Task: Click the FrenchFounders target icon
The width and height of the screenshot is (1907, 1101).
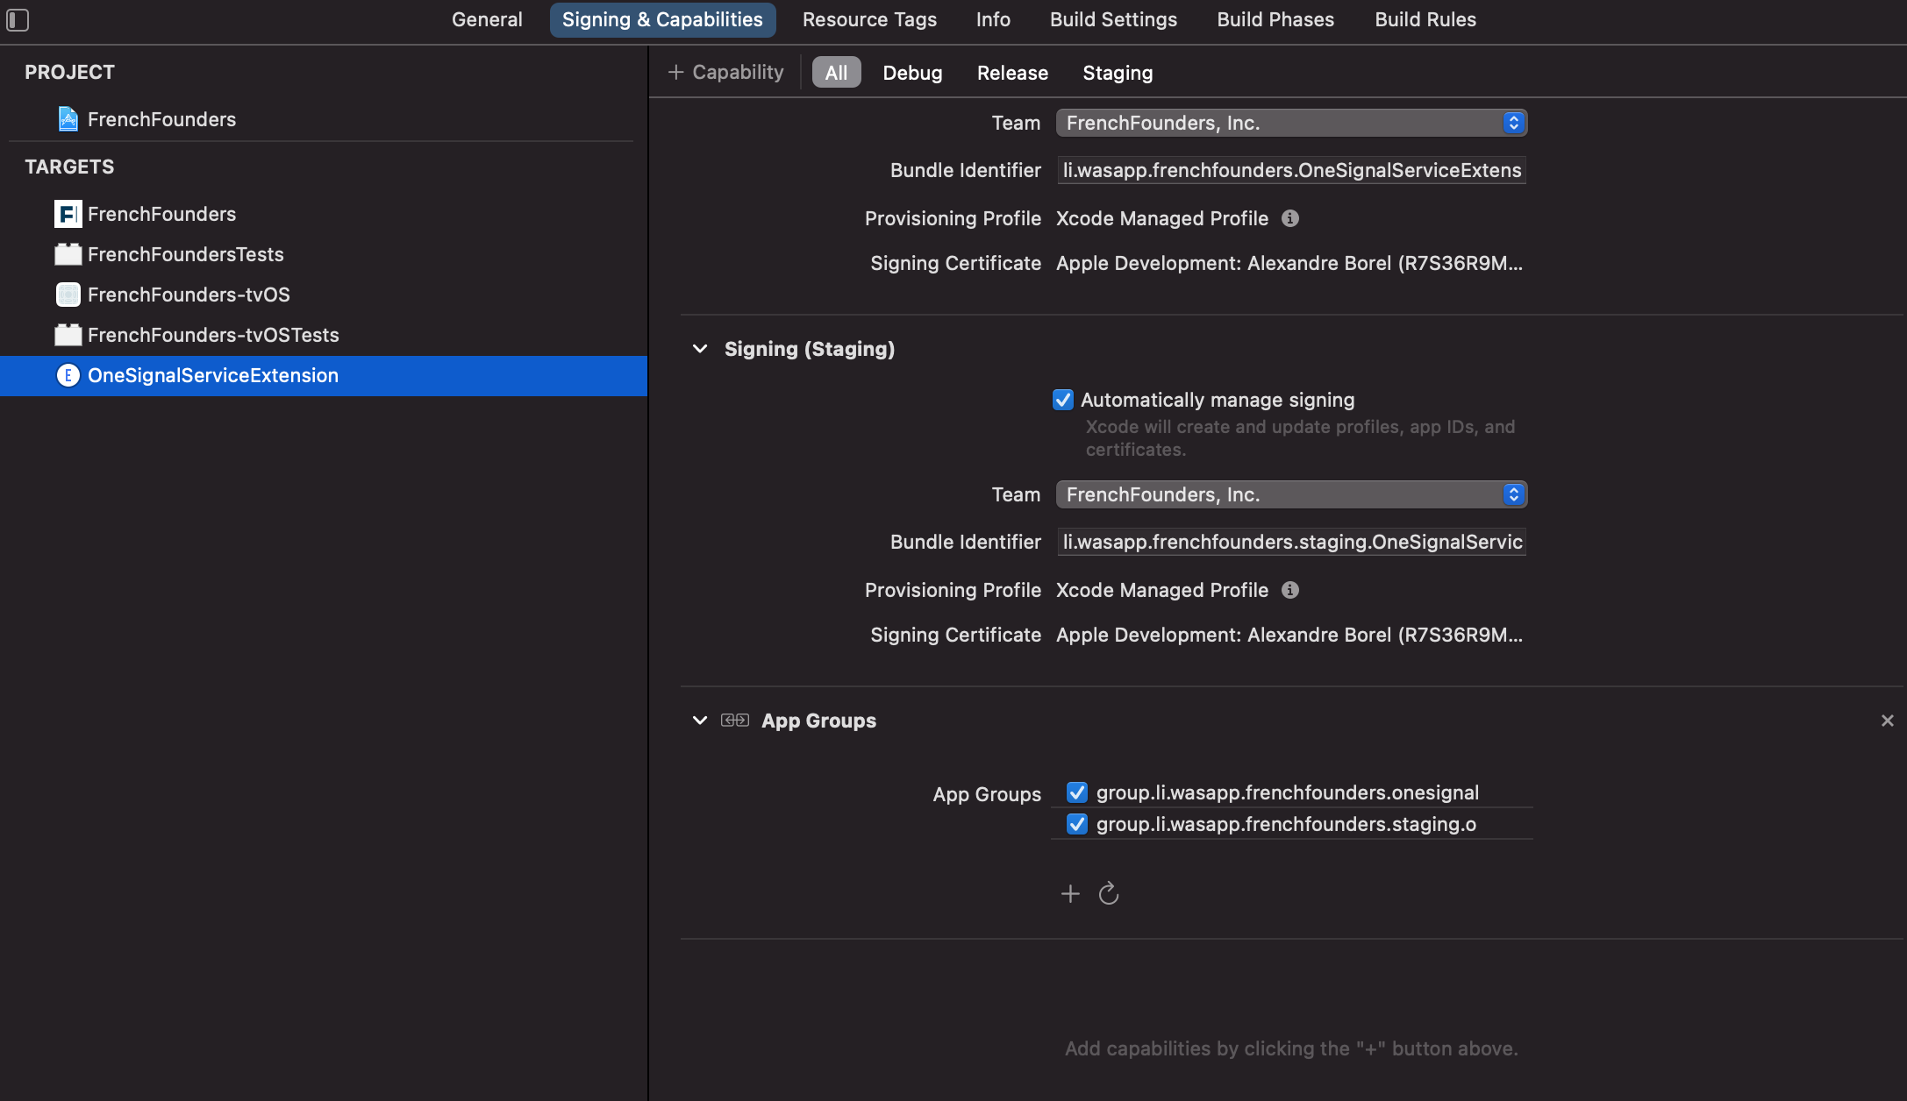Action: (68, 213)
